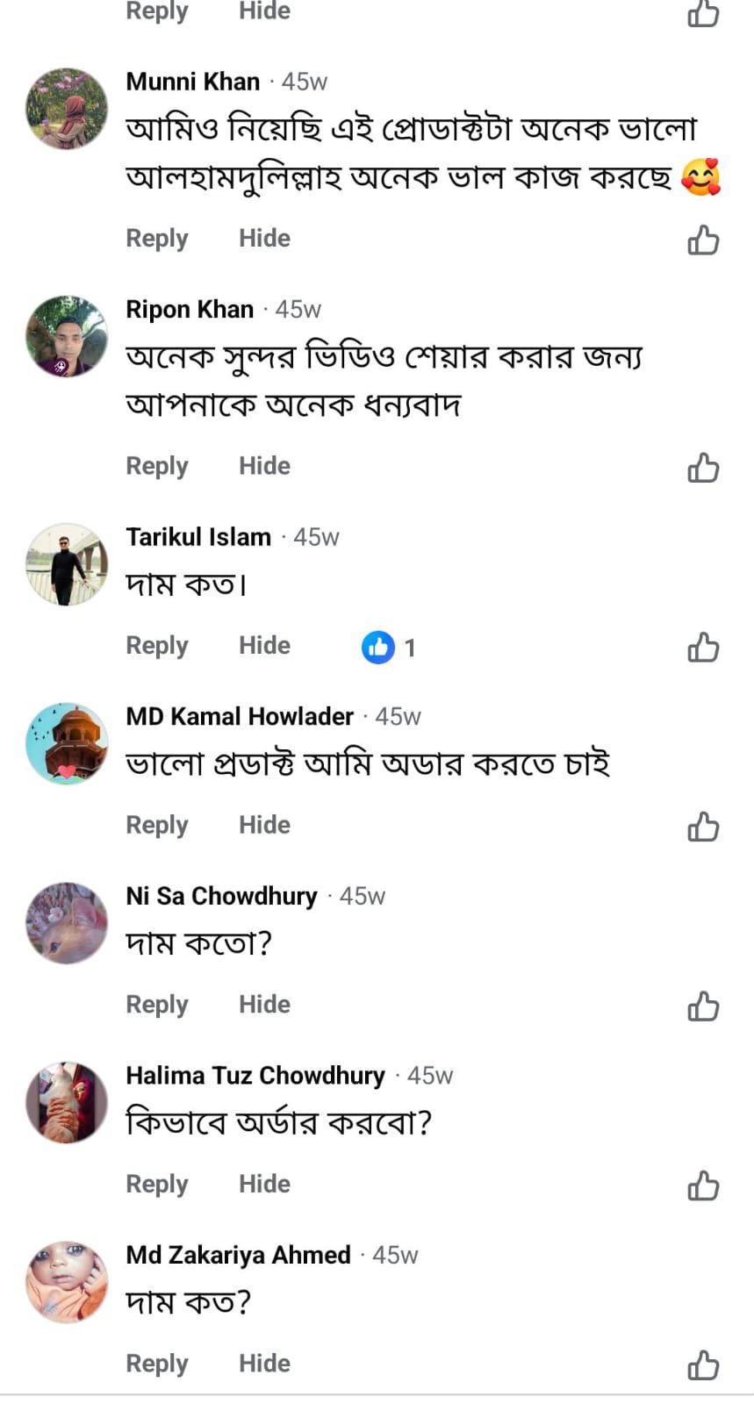Visit Ni Sa Chowdhury's profile name
The image size is (754, 1404).
tap(221, 896)
